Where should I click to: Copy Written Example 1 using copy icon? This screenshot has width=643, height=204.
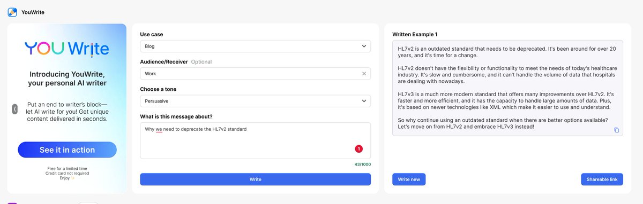[616, 130]
